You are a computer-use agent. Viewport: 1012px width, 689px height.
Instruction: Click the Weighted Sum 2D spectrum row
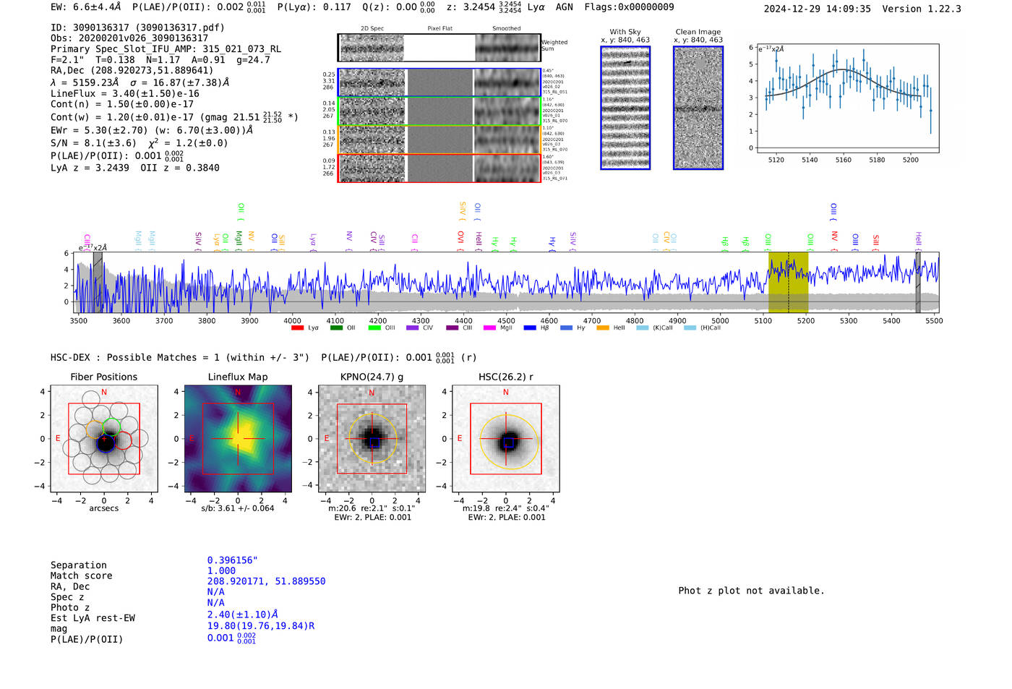tap(439, 48)
